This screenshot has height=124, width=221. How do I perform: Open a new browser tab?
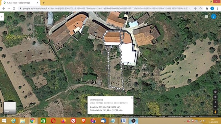pos(44,3)
